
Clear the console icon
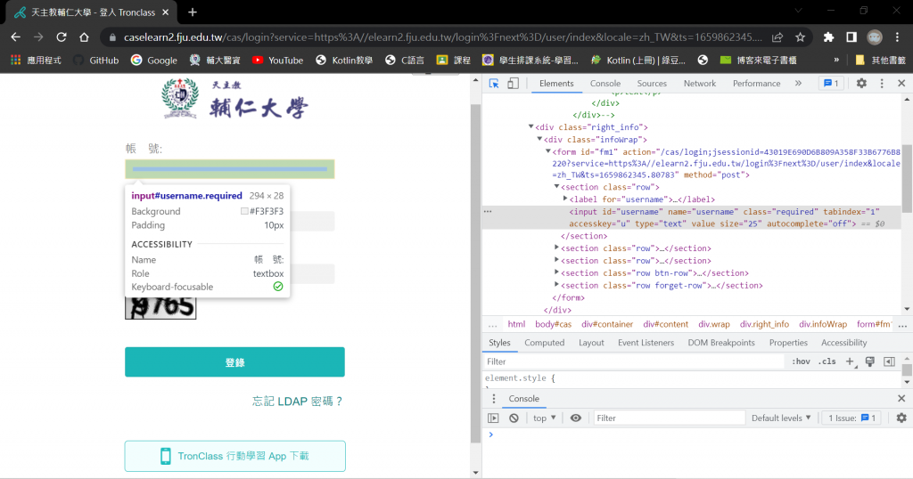[514, 418]
